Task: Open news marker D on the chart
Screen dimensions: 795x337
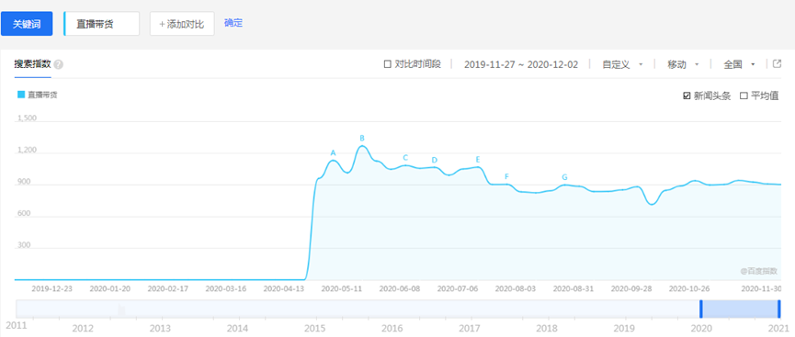Action: point(435,160)
